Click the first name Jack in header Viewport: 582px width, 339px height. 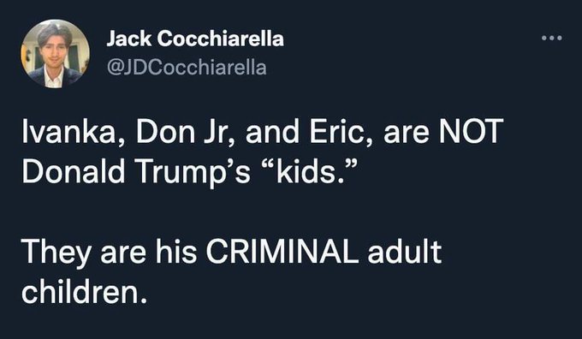pyautogui.click(x=128, y=39)
